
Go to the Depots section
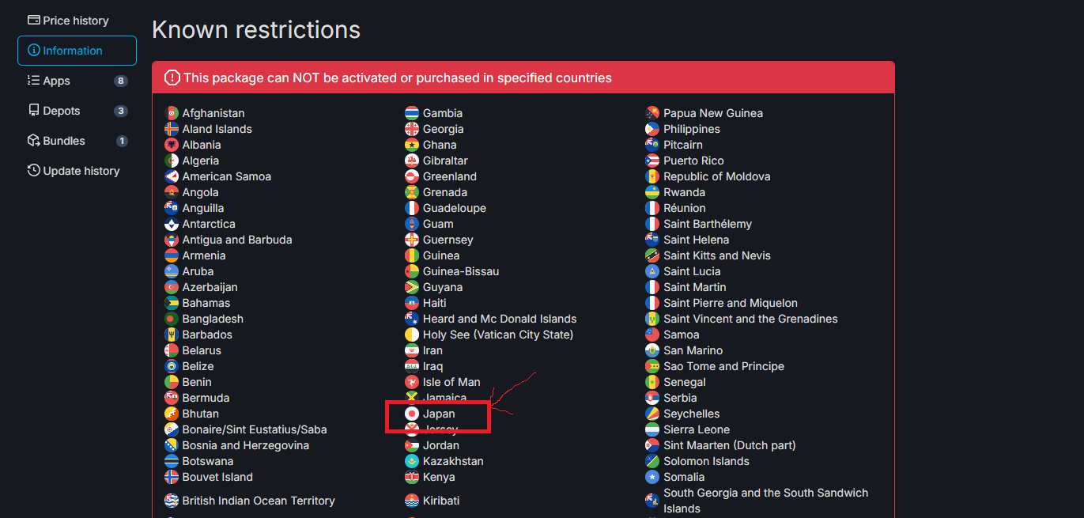[x=61, y=111]
